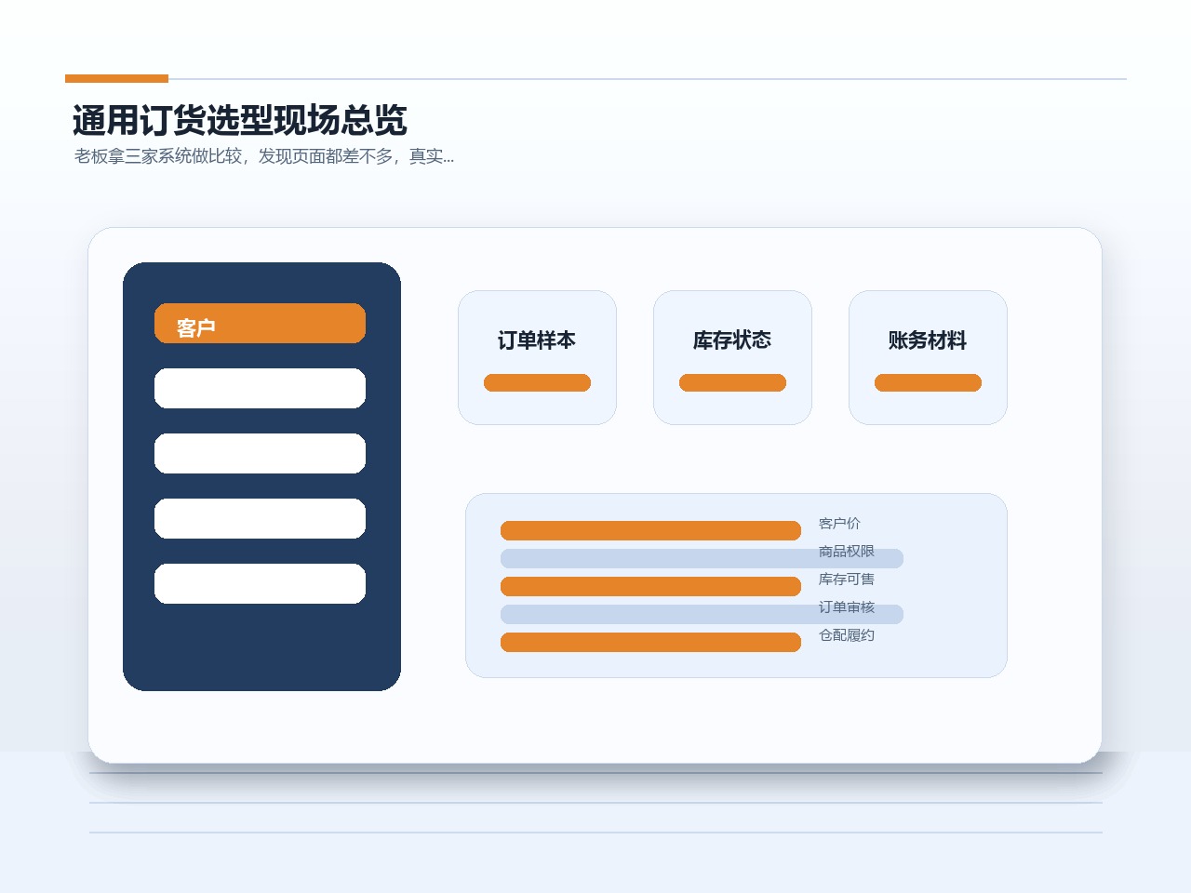Select the 订单审核 label

pos(847,607)
